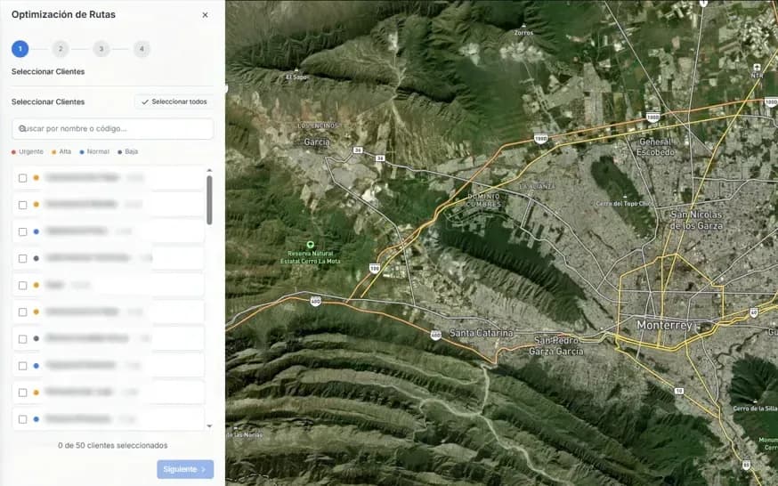Click the Monterrey label on the map
Screen dimensions: 778x486
(x=664, y=325)
